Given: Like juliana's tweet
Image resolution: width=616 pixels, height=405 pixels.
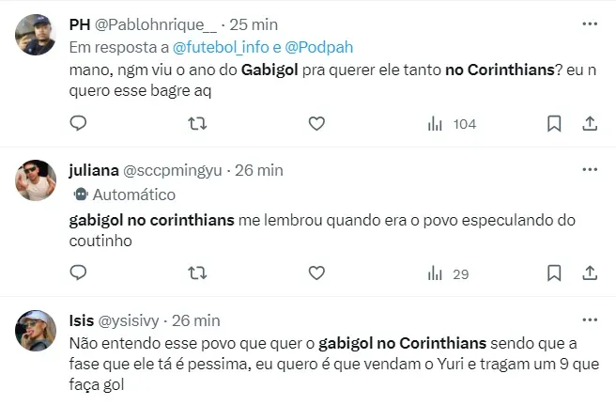Looking at the screenshot, I should click(x=316, y=273).
